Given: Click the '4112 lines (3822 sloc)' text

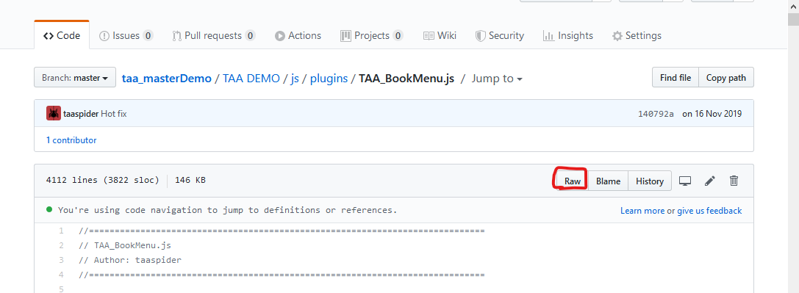Looking at the screenshot, I should tap(102, 180).
